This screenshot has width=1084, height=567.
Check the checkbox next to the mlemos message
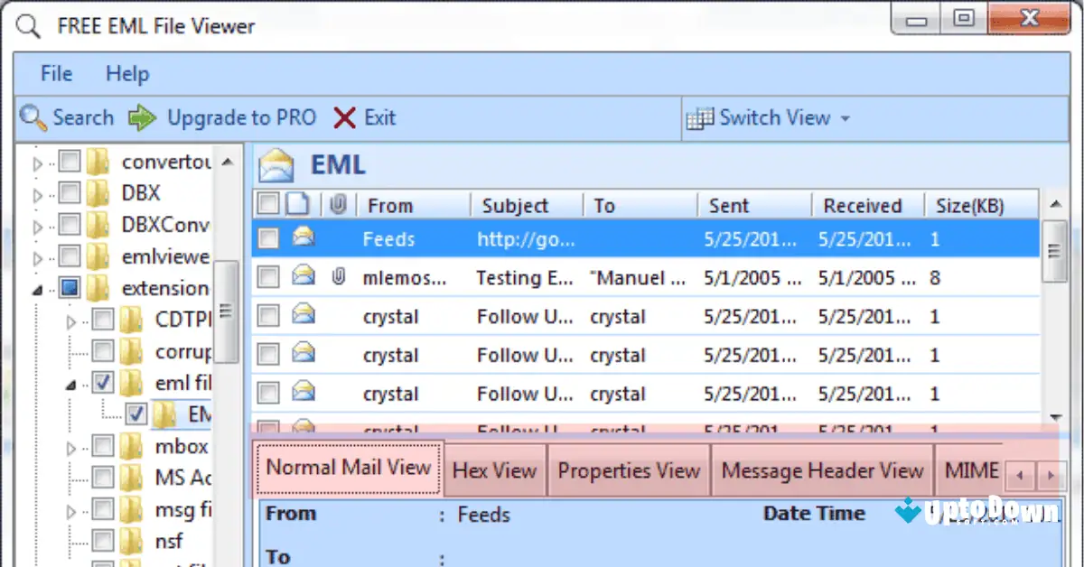coord(267,278)
